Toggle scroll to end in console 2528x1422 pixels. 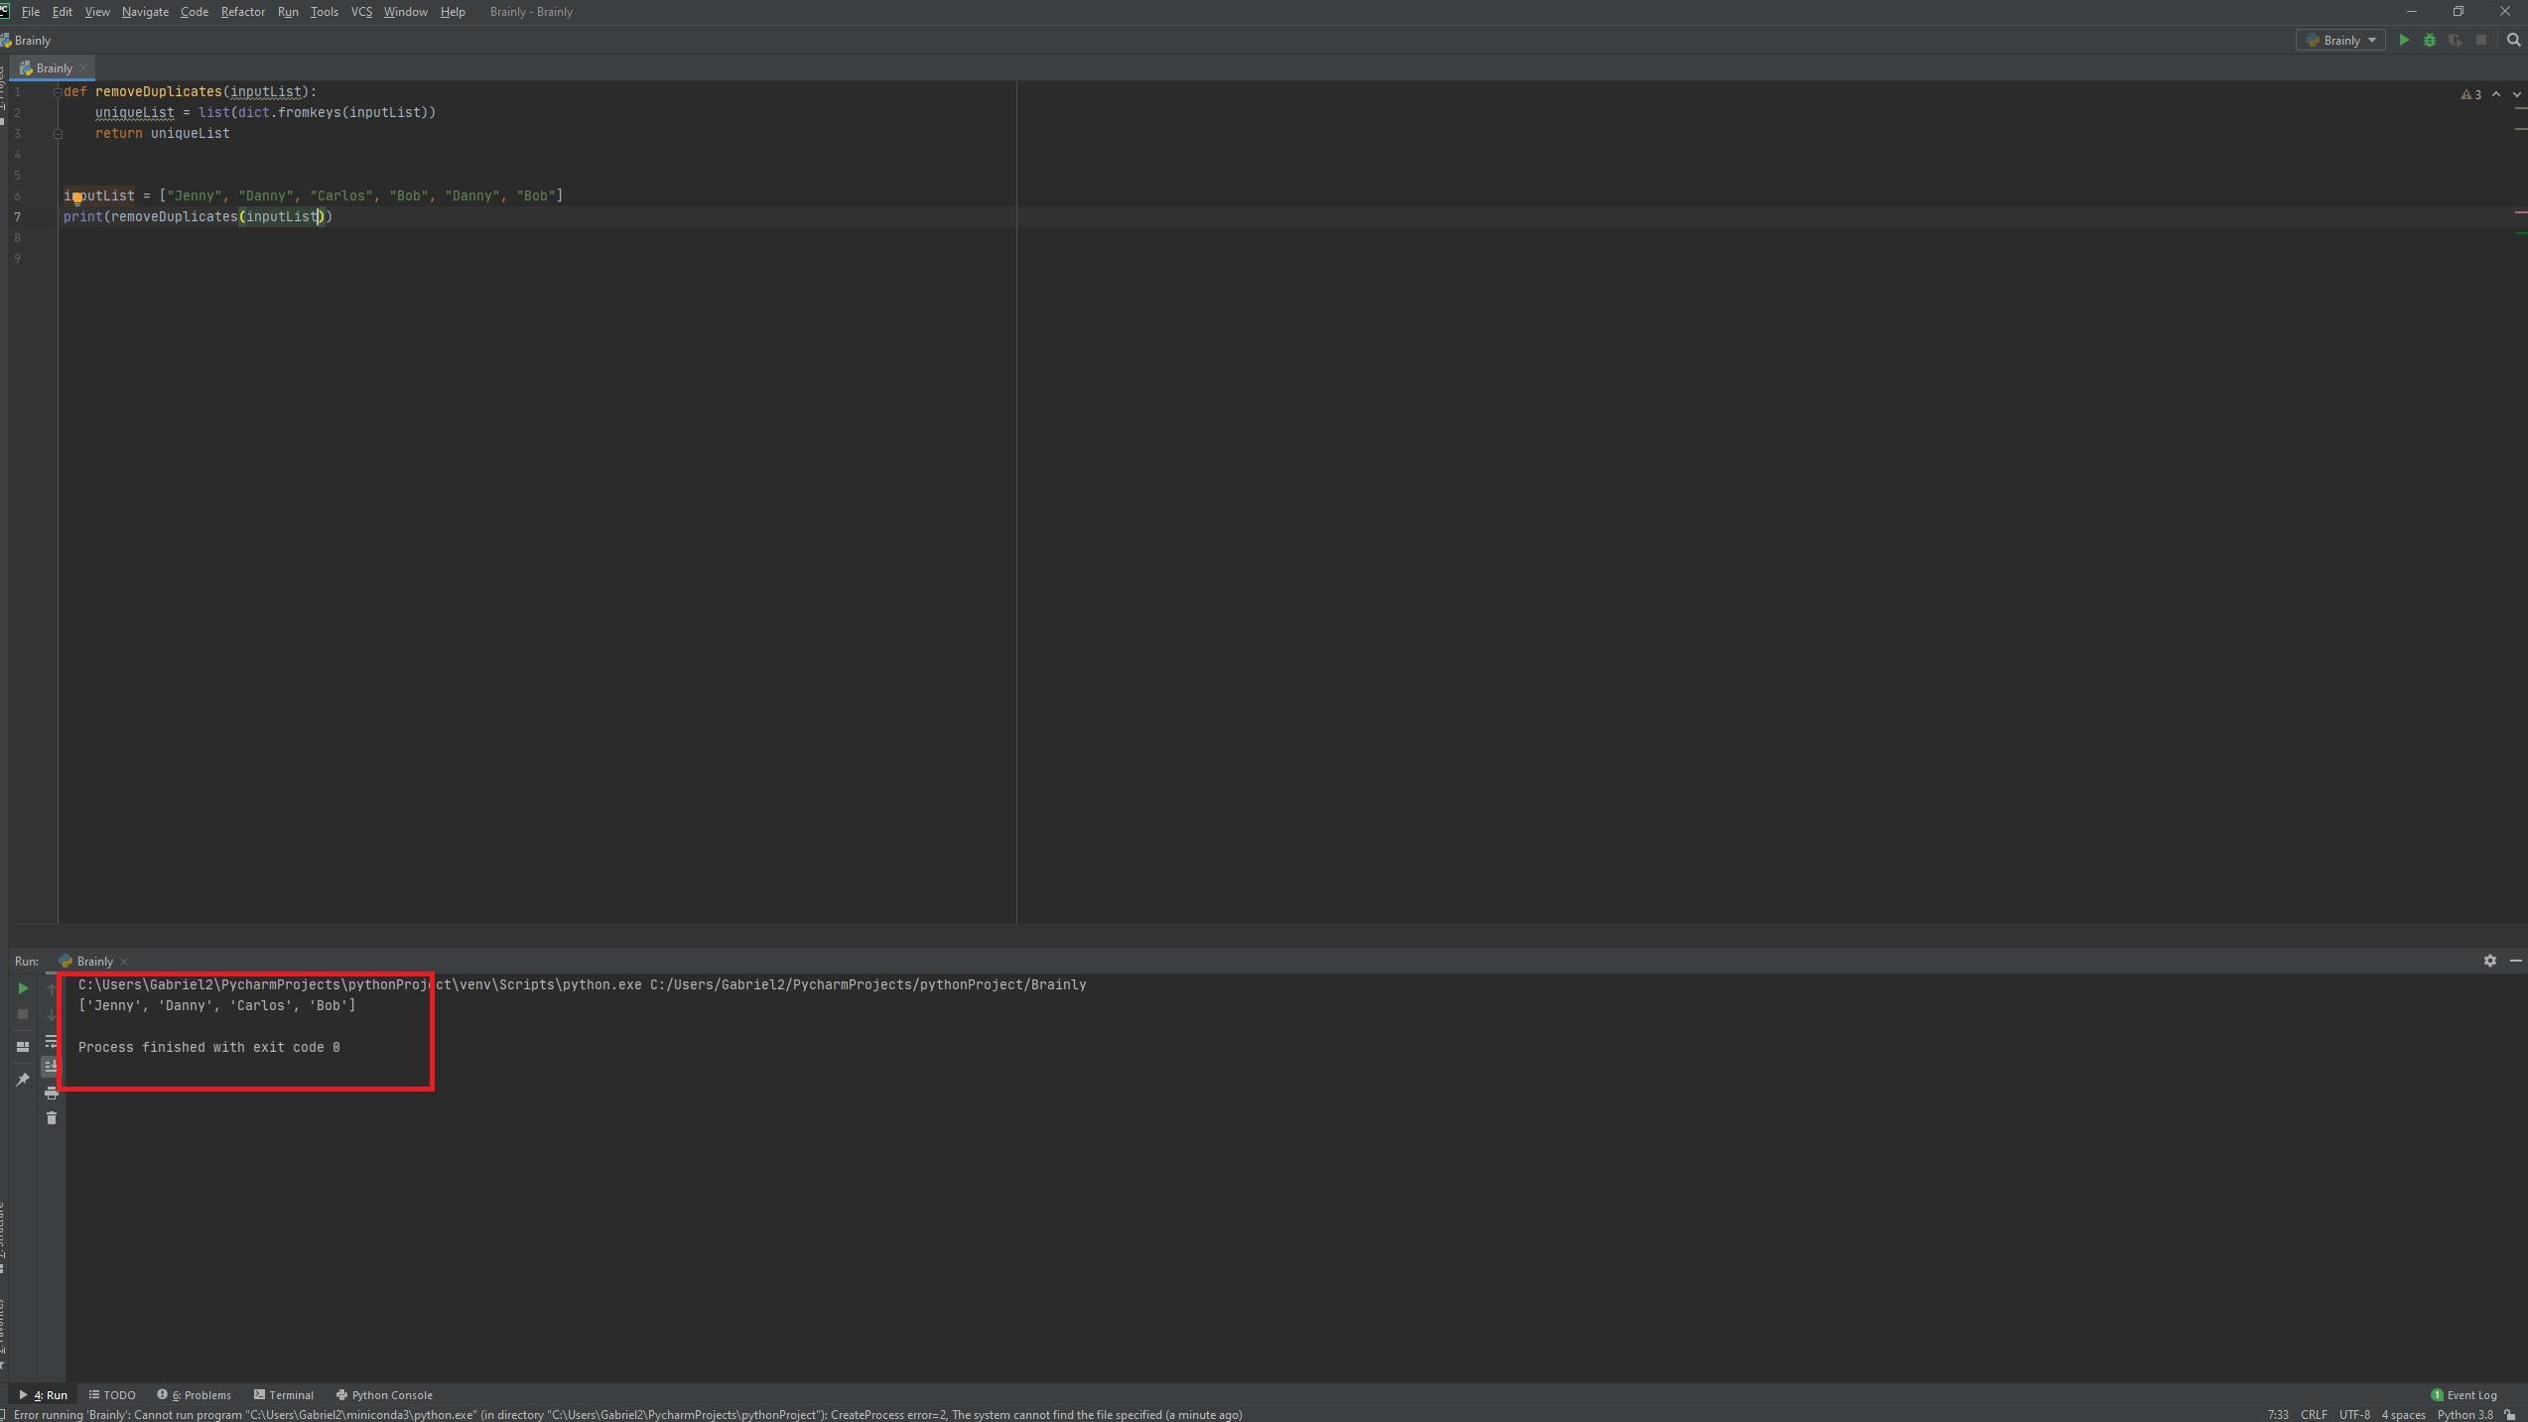pos(52,1067)
